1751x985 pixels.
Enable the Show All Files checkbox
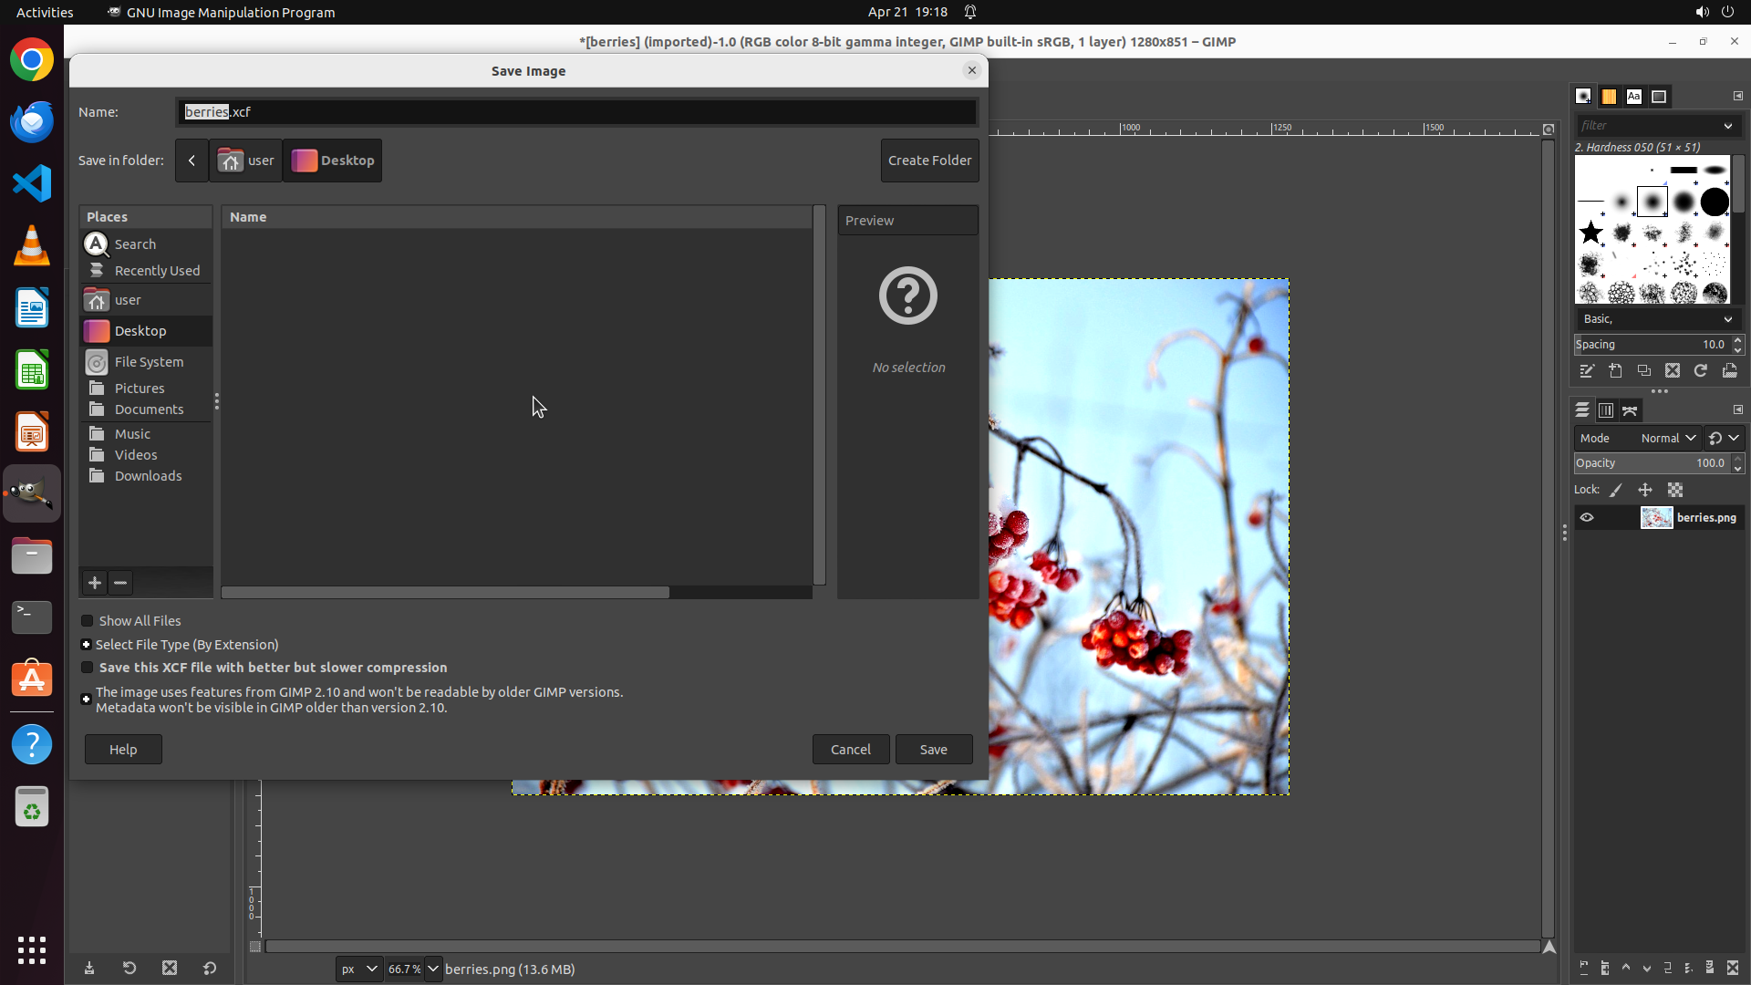tap(88, 621)
